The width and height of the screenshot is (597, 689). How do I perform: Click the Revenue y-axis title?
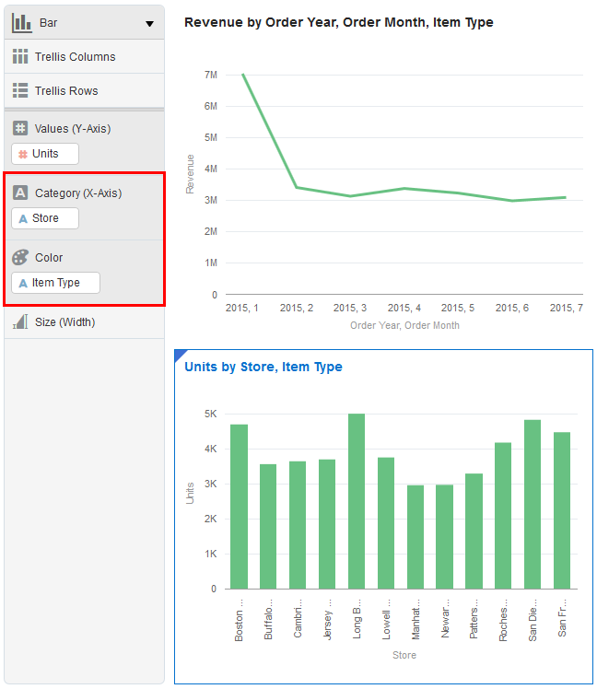pos(190,174)
